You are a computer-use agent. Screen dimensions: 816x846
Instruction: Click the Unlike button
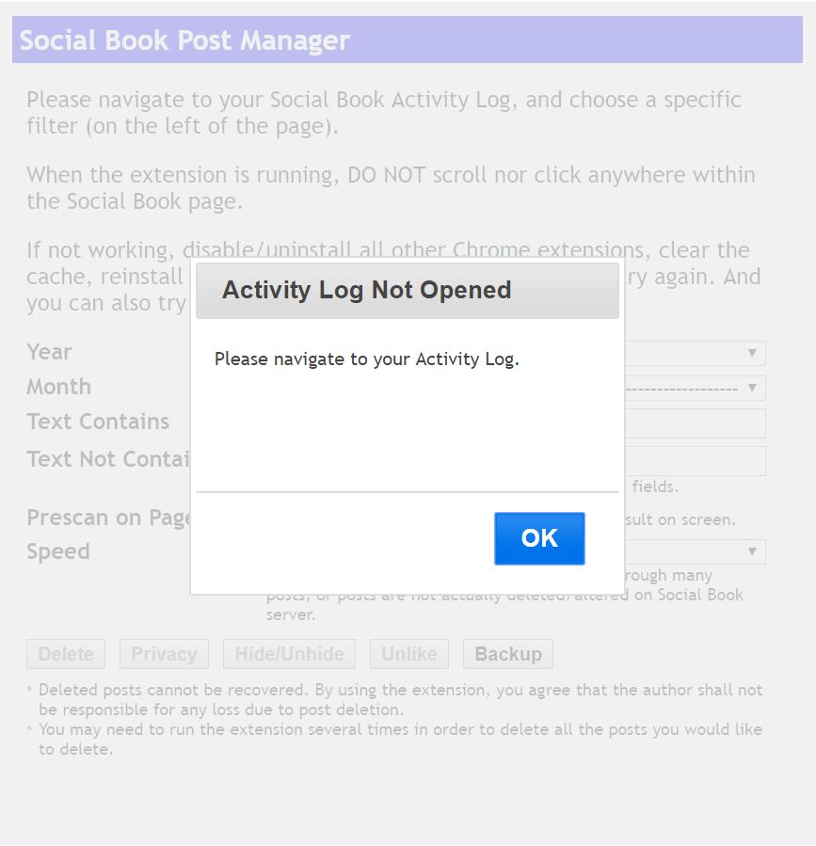tap(409, 654)
